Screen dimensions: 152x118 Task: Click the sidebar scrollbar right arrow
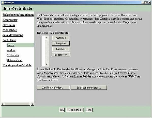point(33,104)
